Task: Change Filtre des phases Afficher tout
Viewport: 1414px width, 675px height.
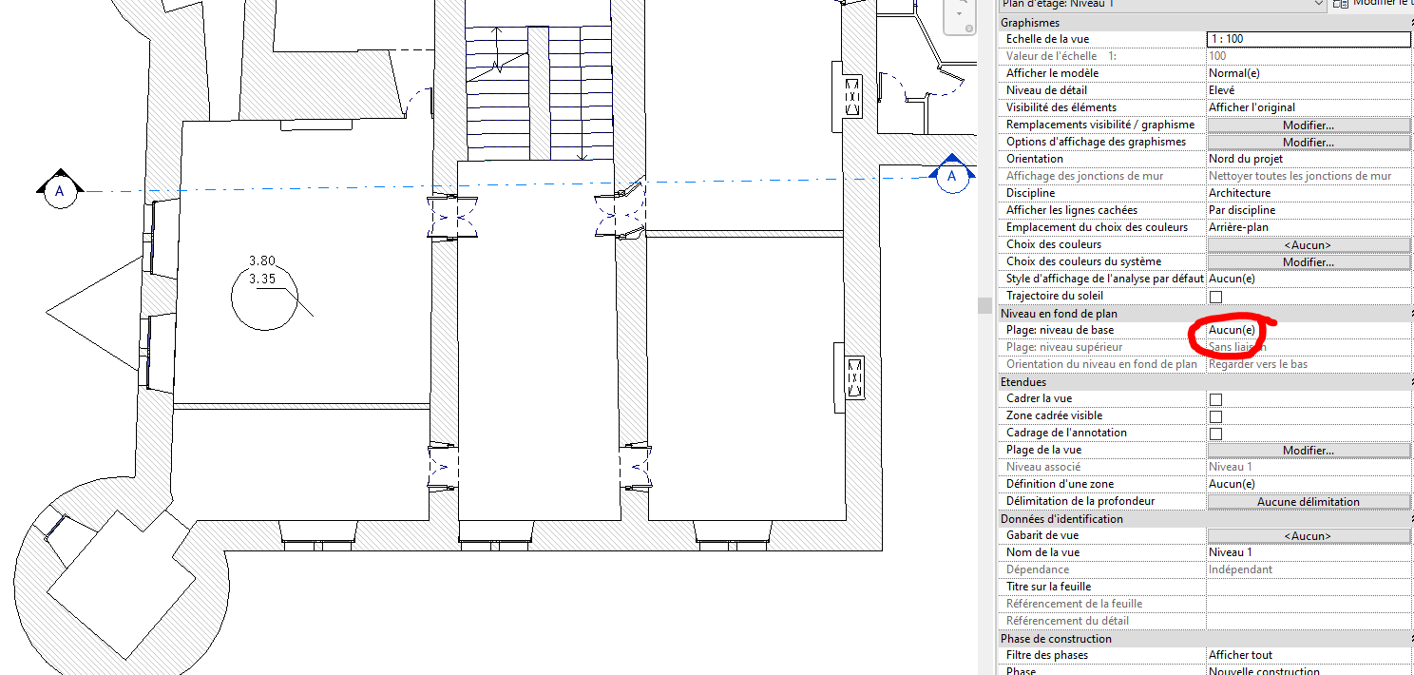Action: (x=1309, y=655)
